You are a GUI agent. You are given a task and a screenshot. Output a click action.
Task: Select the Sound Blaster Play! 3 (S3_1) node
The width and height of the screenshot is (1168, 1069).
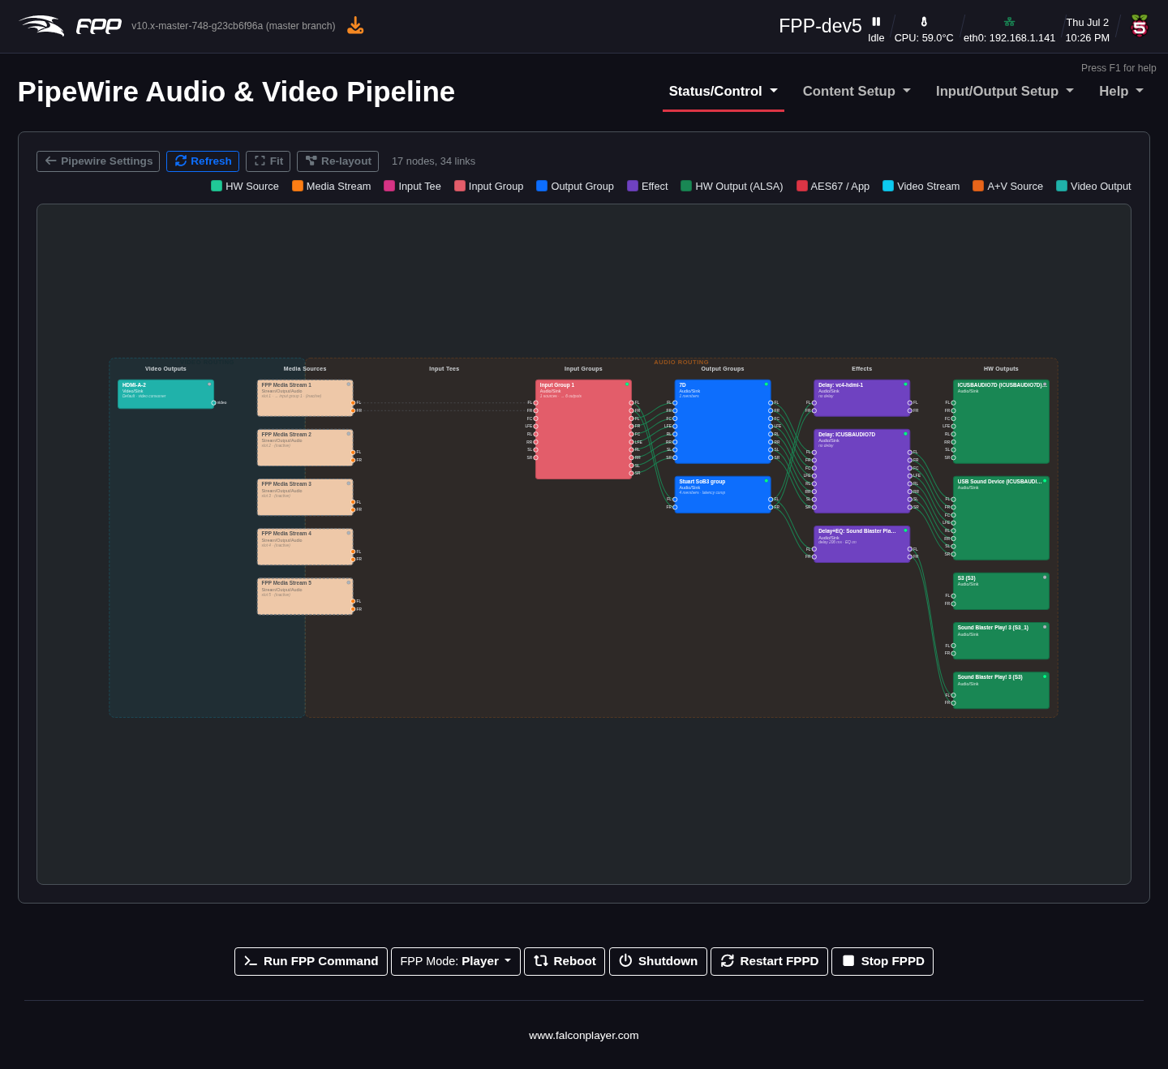[1001, 641]
